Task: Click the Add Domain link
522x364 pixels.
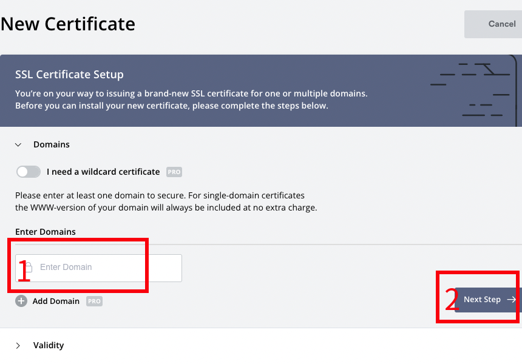Action: pyautogui.click(x=56, y=301)
